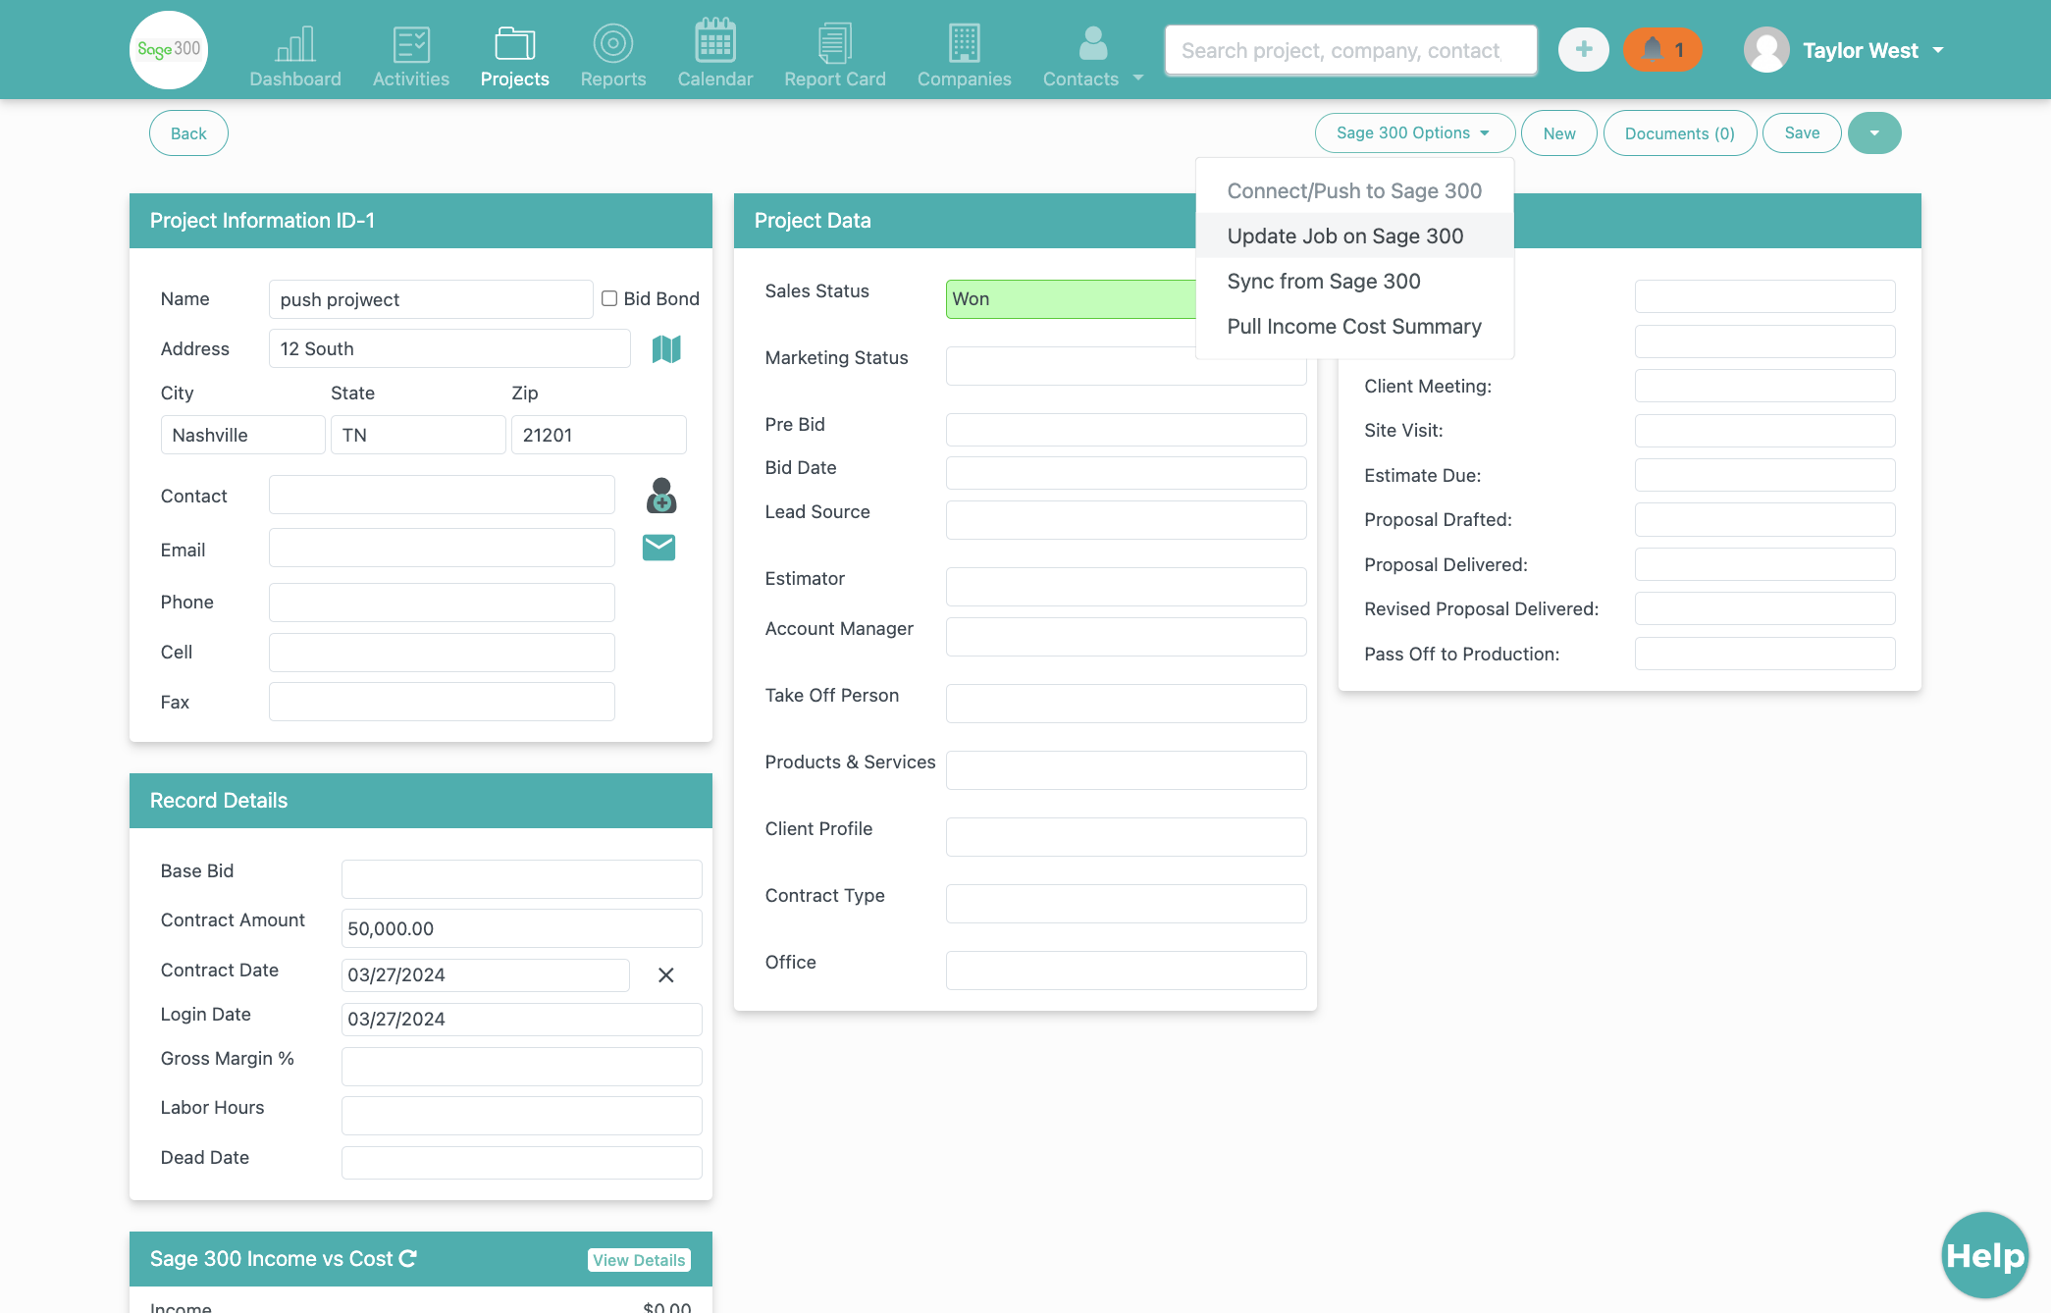Open Documents (0) button
This screenshot has height=1313, width=2051.
[1679, 133]
